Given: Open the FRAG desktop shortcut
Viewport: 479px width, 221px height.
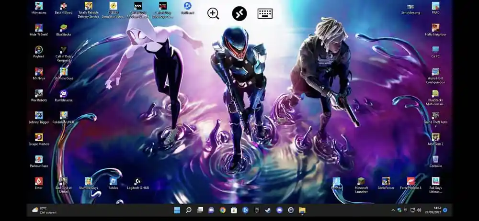Looking at the screenshot, I should point(435,8).
